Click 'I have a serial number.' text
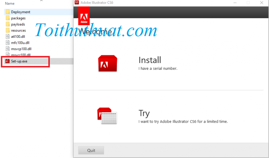 158,68
